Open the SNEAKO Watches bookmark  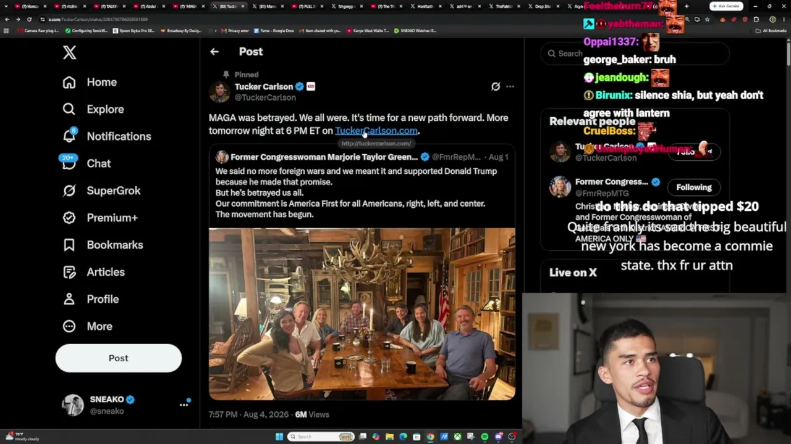(415, 31)
